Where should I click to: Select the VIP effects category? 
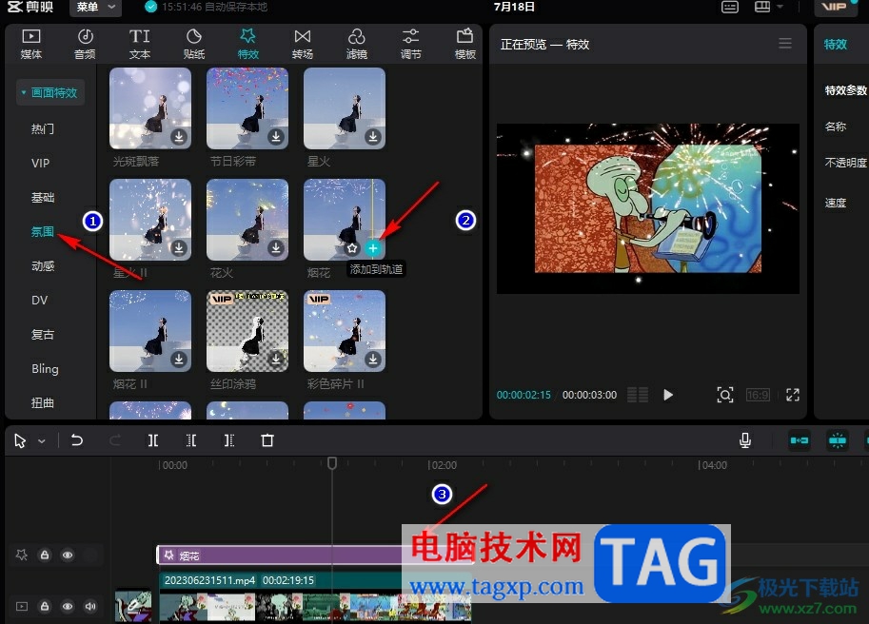click(41, 164)
